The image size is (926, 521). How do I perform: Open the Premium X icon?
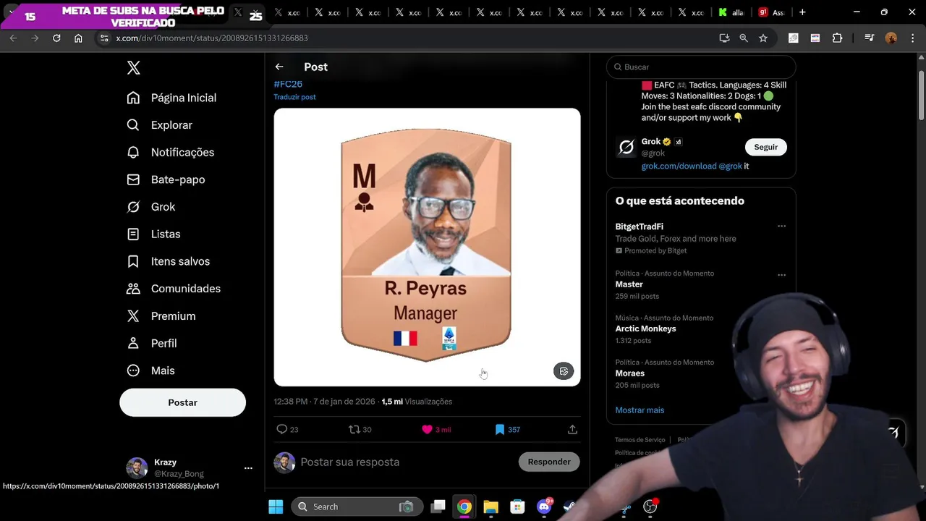pyautogui.click(x=133, y=315)
